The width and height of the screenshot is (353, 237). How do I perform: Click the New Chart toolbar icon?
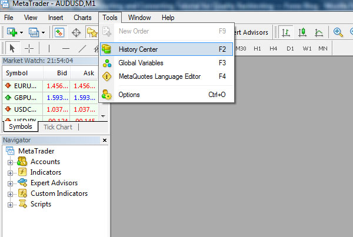pyautogui.click(x=12, y=32)
